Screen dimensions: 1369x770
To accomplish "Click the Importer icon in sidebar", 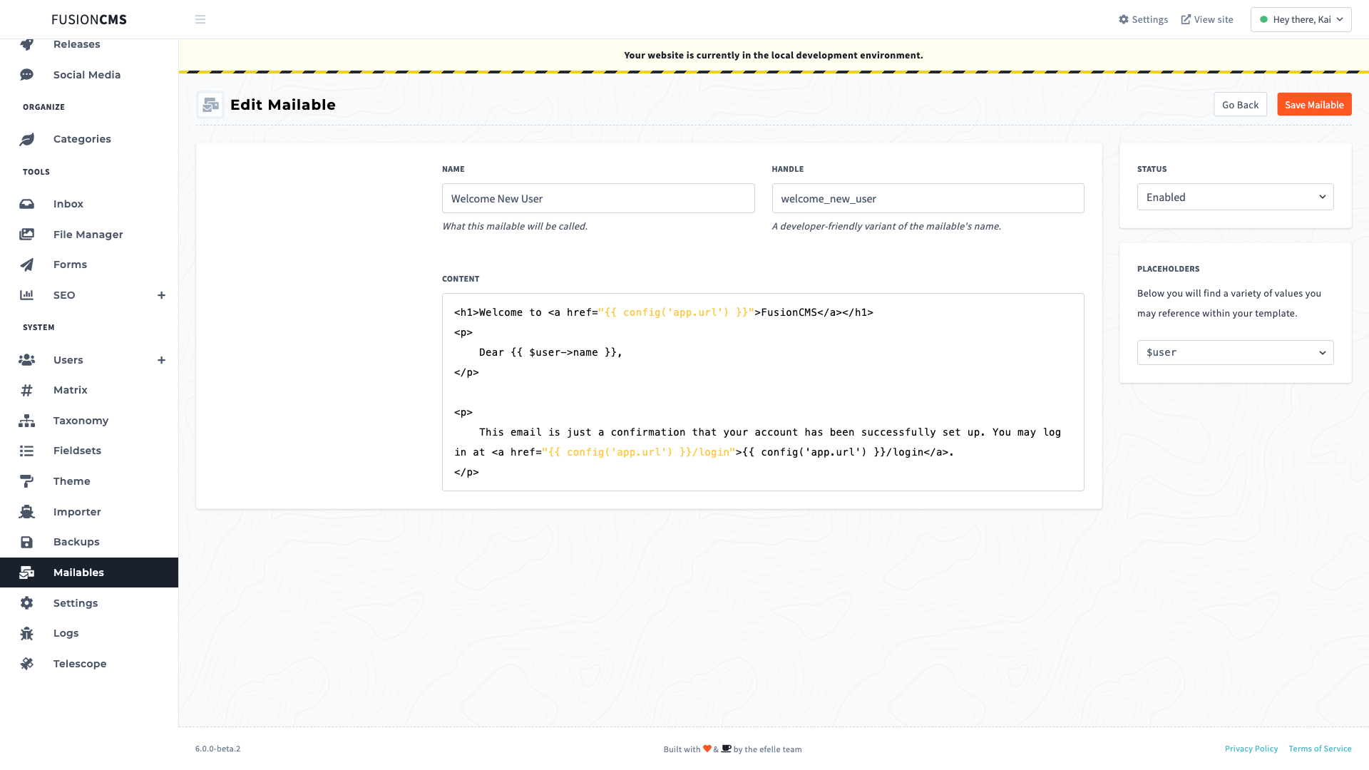I will pyautogui.click(x=26, y=512).
